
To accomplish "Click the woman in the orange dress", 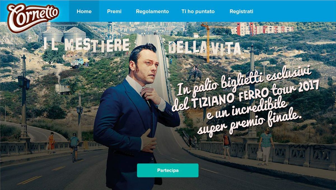I will pos(51,142).
